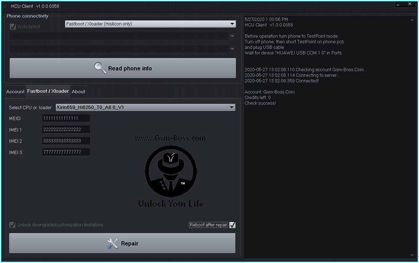Uncheck Reboot after repair checkbox
419x263 pixels.
(x=232, y=225)
